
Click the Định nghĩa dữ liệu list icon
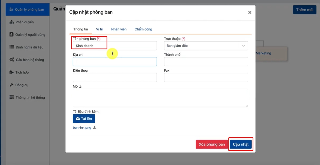coord(11,47)
